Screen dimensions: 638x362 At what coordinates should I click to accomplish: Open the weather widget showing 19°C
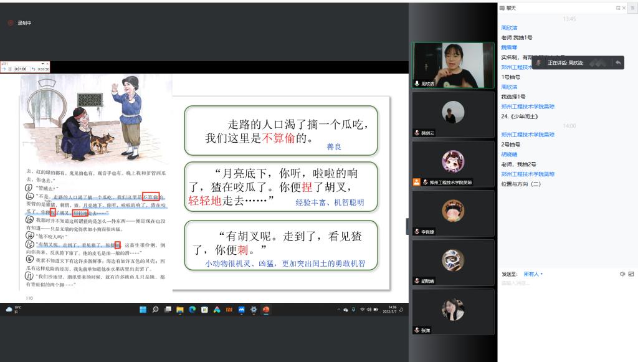pos(13,310)
